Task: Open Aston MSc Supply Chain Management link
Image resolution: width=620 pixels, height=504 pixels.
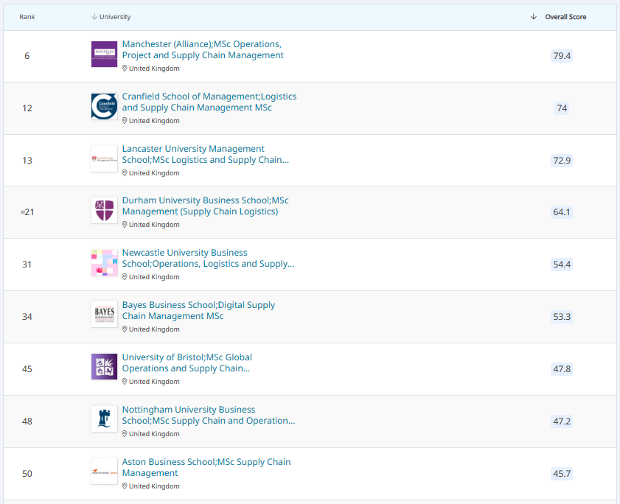Action: (x=206, y=467)
